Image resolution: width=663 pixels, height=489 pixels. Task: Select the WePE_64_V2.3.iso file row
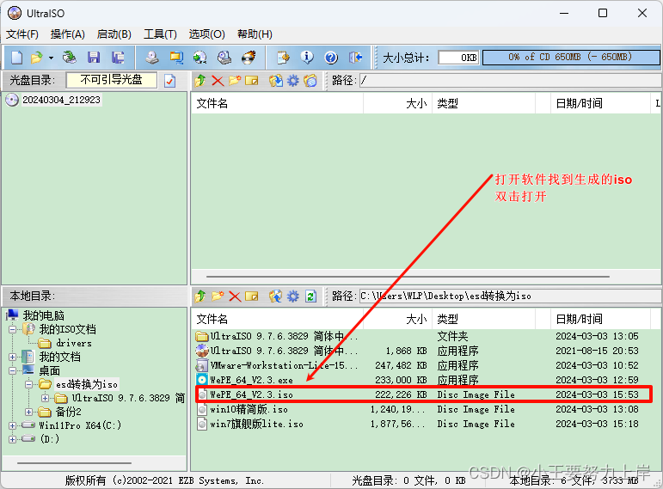424,394
